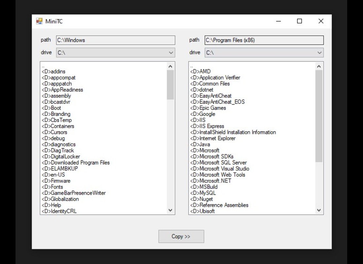Select <D>Ubisoft folder

click(x=203, y=211)
